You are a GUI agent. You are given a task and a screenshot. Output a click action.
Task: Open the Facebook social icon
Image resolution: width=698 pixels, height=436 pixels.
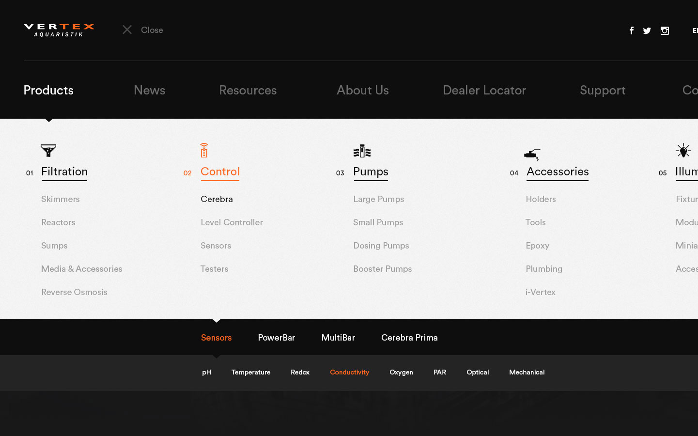point(631,31)
